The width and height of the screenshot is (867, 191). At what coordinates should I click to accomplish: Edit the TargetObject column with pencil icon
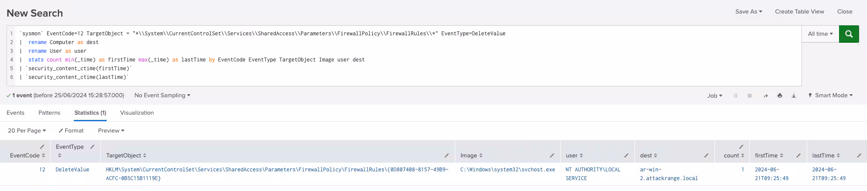coord(447,156)
